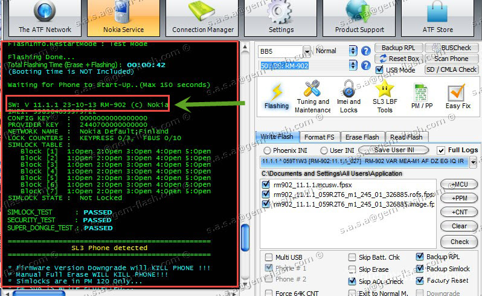Screen dimensions: 482x296
Task: Click the 'SL3 Phone detected' log line
Action: [109, 248]
